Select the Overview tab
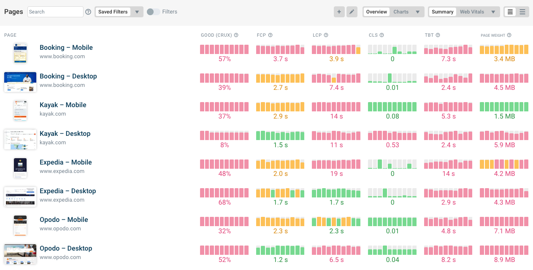 (376, 12)
